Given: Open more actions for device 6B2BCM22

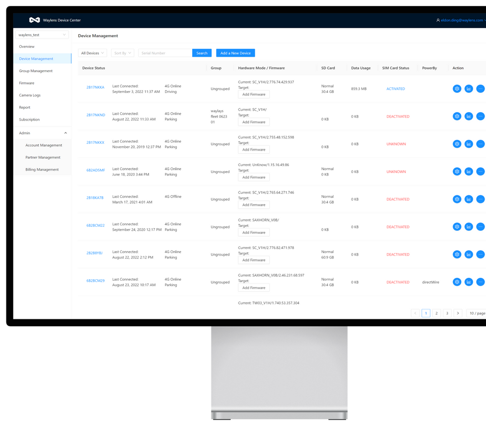Looking at the screenshot, I should click(481, 227).
